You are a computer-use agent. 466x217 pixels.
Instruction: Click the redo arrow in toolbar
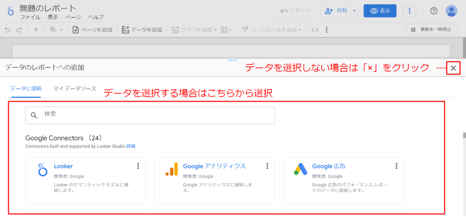coord(19,30)
